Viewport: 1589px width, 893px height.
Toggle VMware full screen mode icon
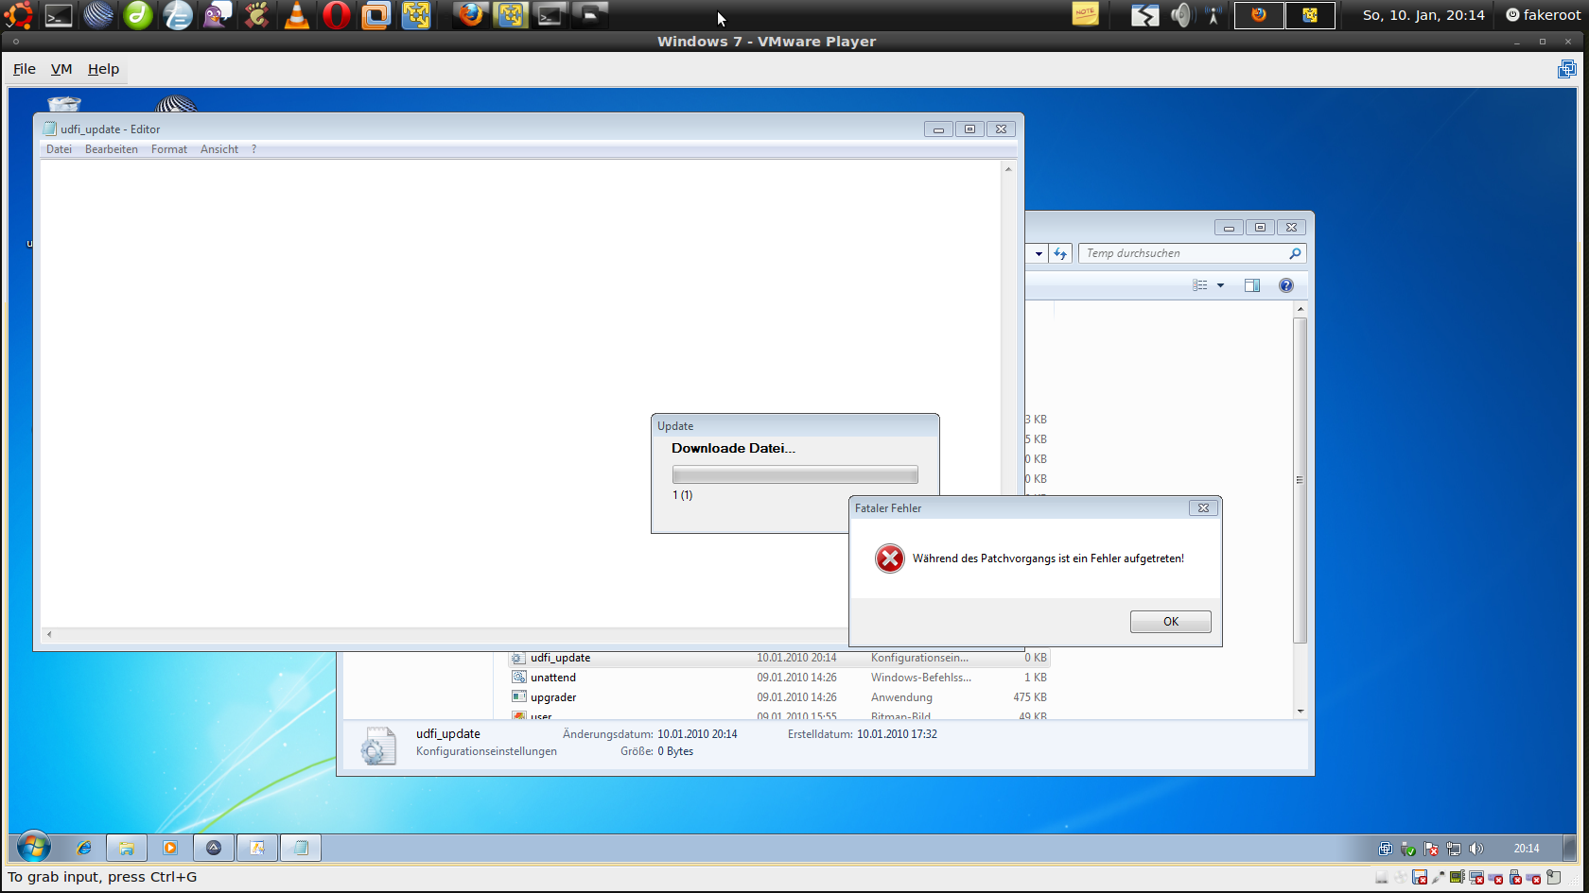pyautogui.click(x=1566, y=69)
